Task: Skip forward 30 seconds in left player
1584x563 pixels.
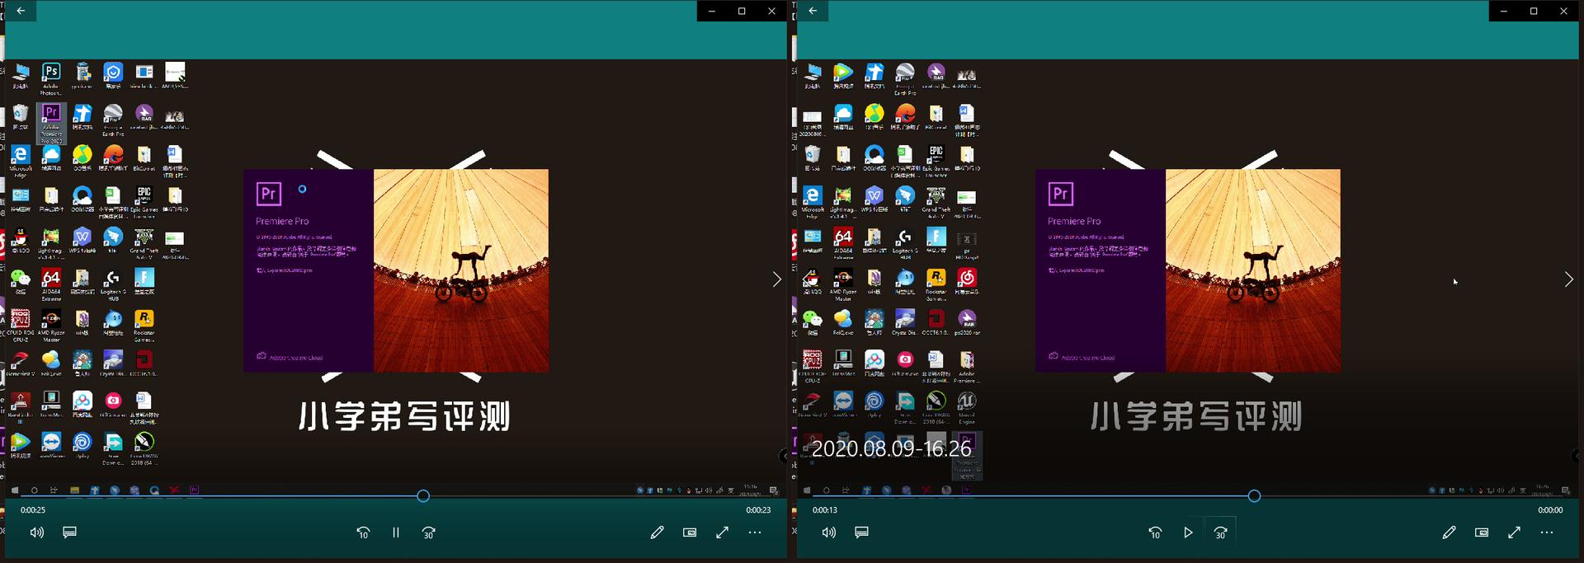Action: click(x=428, y=533)
